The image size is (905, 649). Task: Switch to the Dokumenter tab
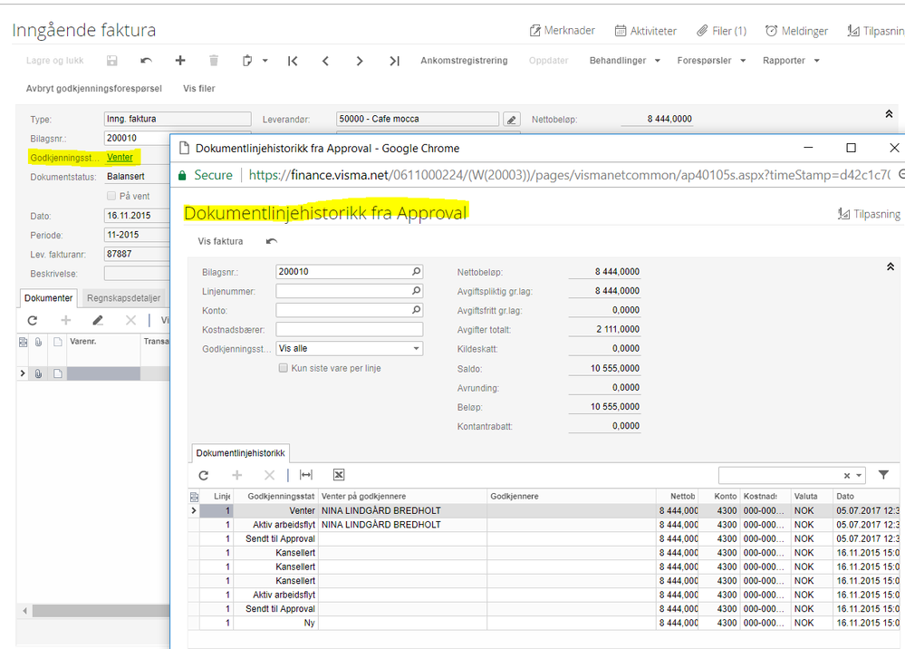49,298
